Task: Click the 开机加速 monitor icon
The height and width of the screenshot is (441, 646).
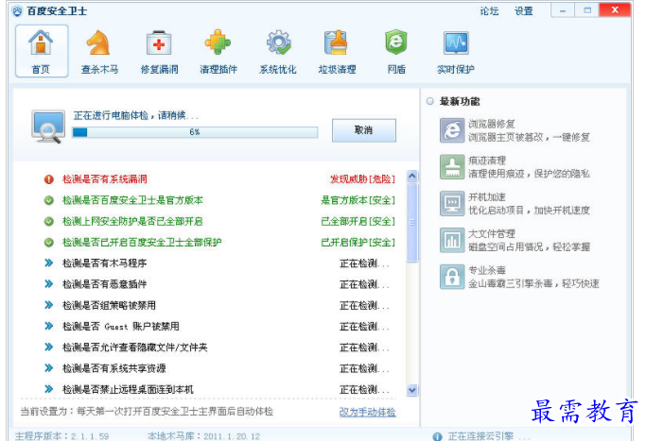Action: [452, 203]
